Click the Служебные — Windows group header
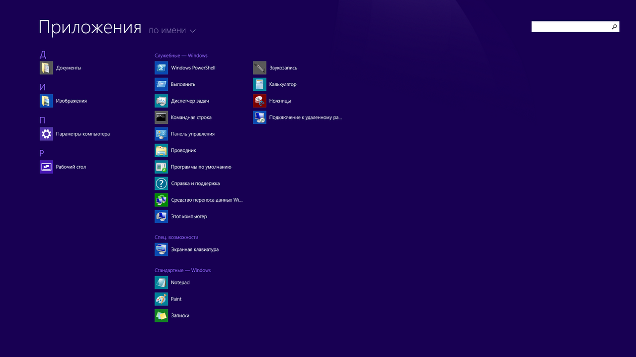This screenshot has width=636, height=357. (x=181, y=56)
